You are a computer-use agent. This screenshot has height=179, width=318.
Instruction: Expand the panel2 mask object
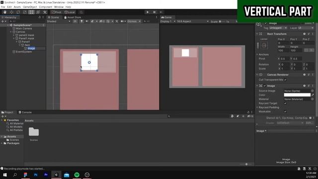[14, 35]
